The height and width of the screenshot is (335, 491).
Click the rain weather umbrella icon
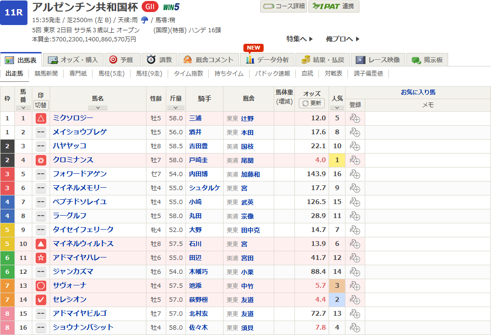pos(144,20)
